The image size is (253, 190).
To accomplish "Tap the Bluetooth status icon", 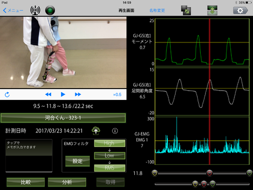I will click(236, 3).
